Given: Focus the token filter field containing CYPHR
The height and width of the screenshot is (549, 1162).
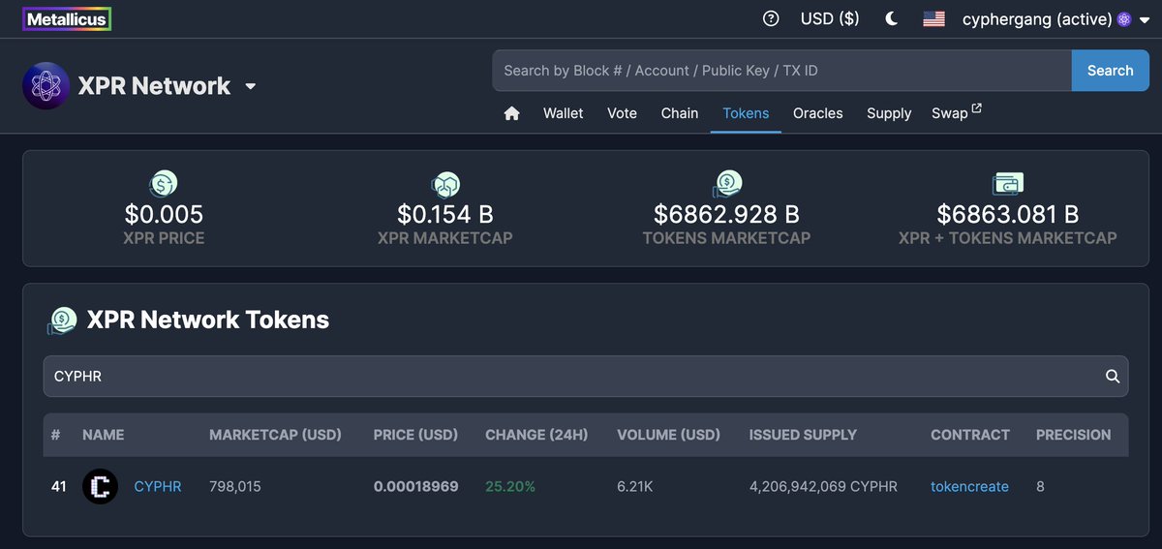Looking at the screenshot, I should tap(586, 376).
